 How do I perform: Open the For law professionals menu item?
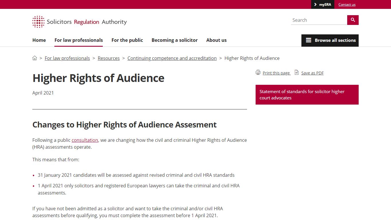pyautogui.click(x=79, y=40)
